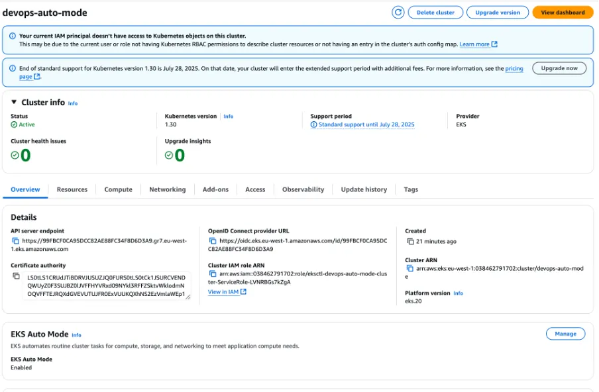599x392 pixels.
Task: Open the Compute tab
Action: pos(119,189)
